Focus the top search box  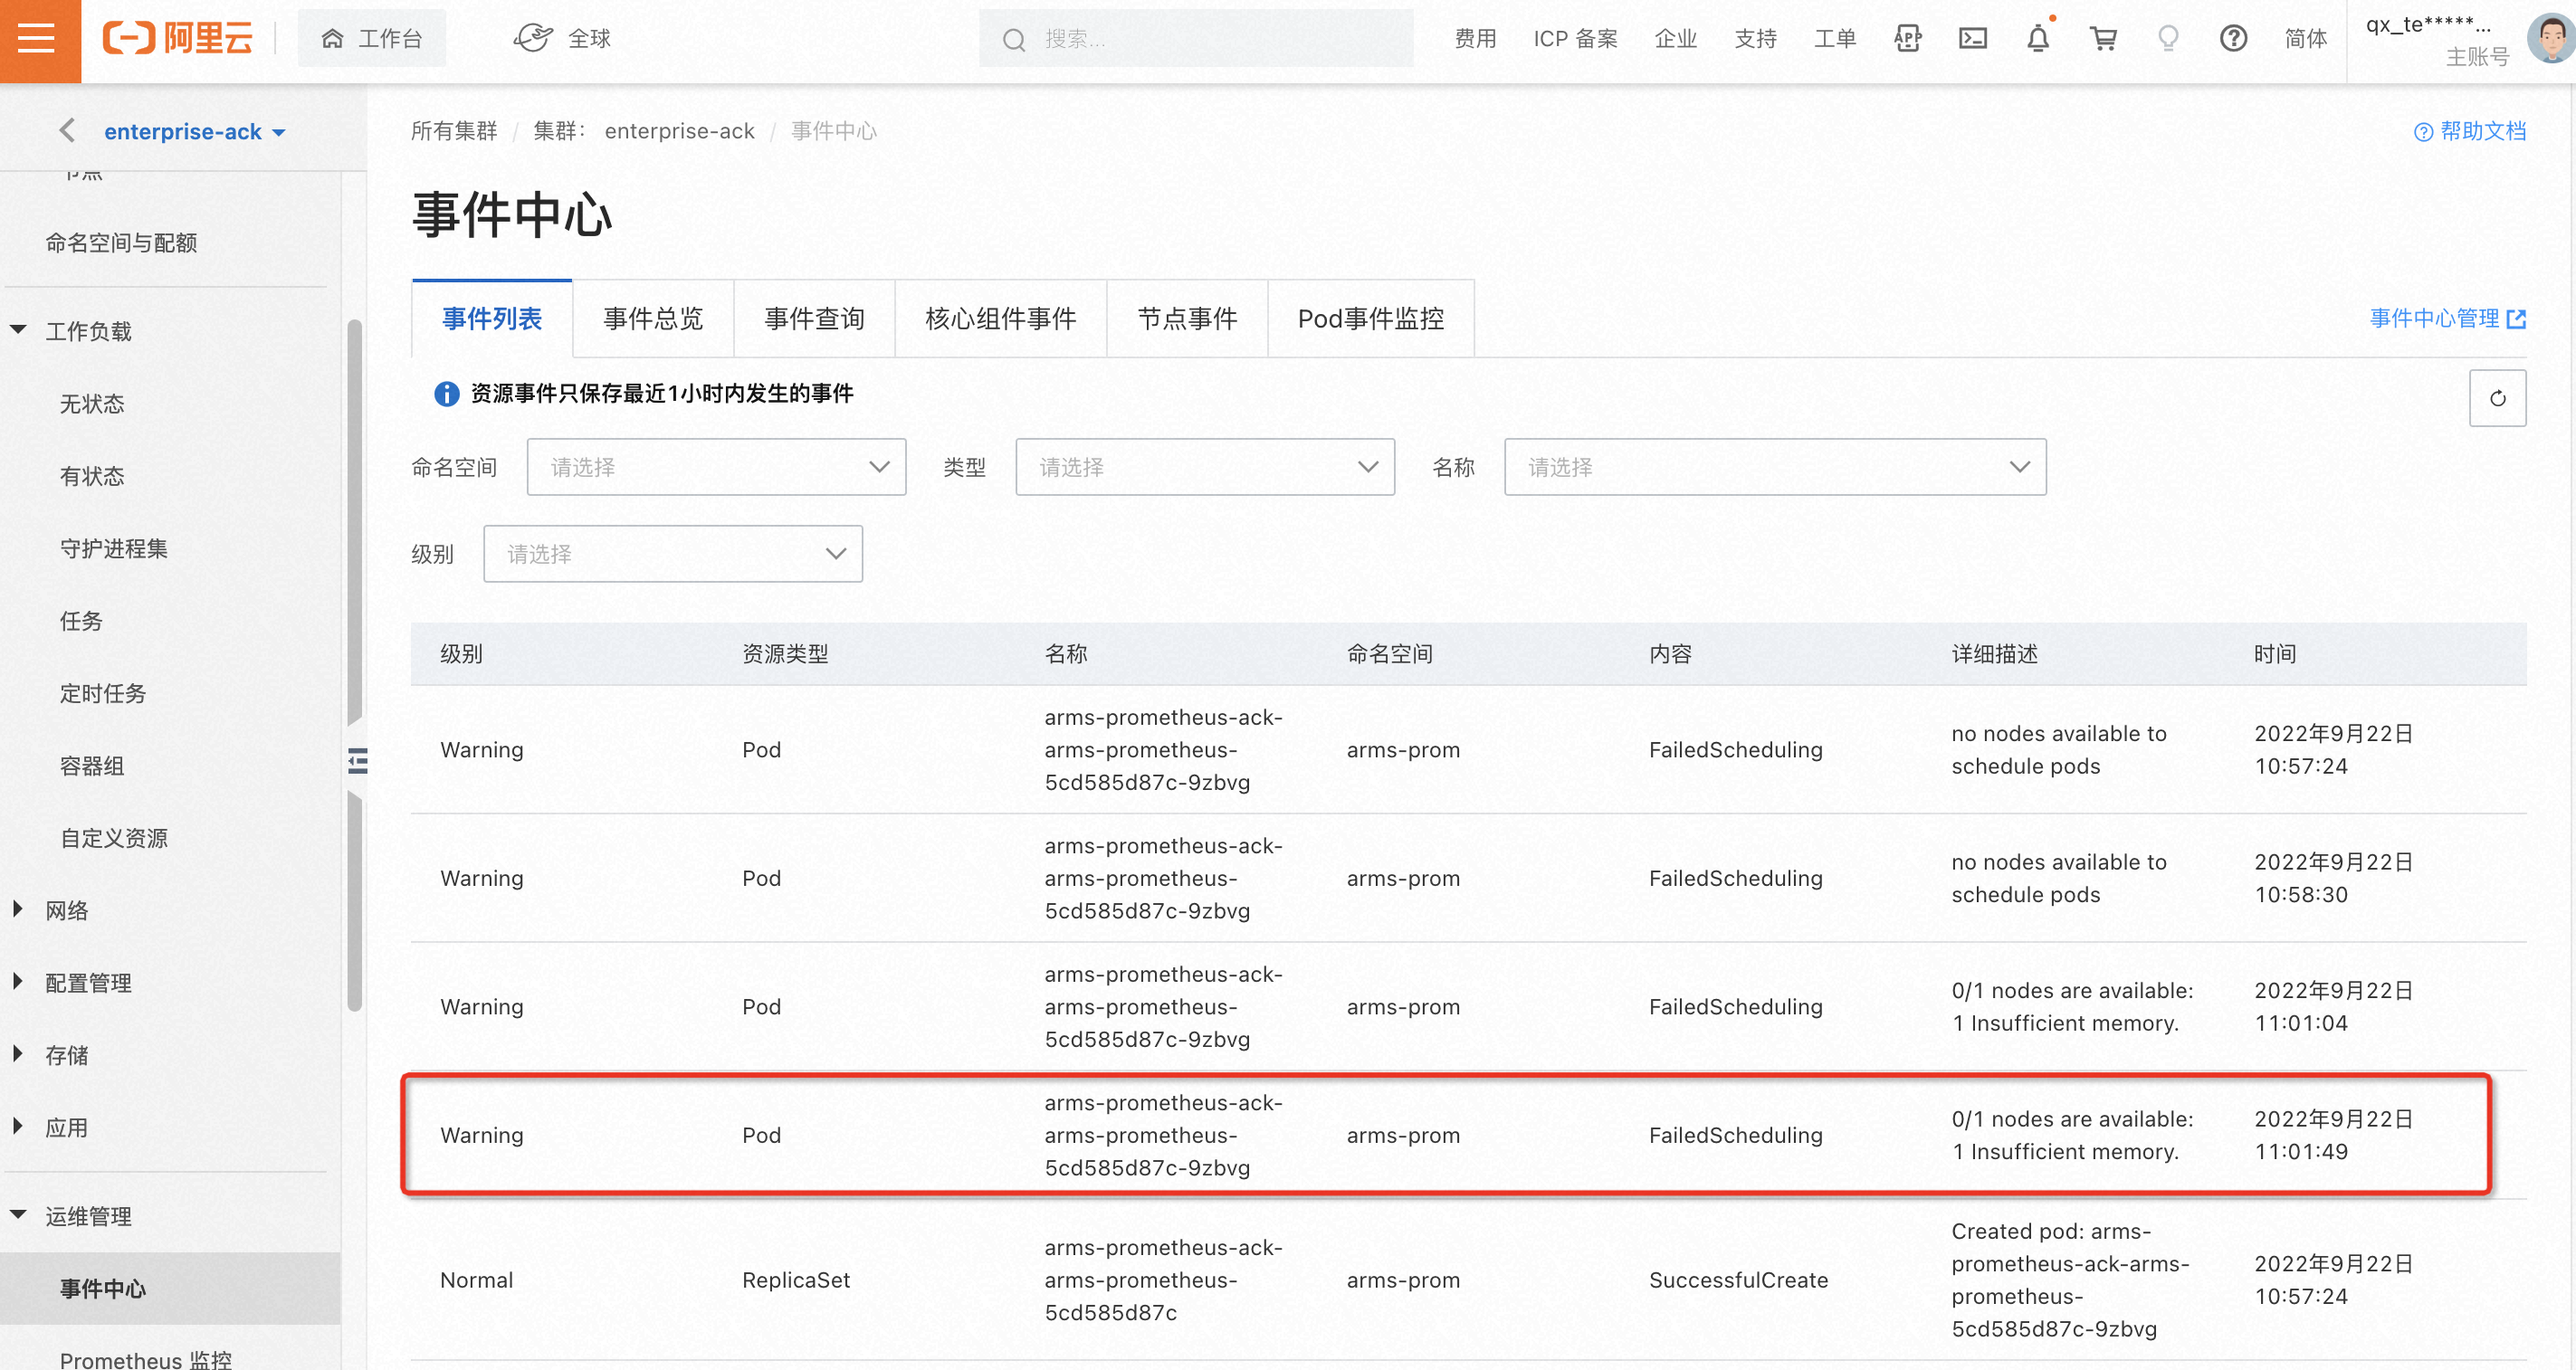pos(1195,39)
